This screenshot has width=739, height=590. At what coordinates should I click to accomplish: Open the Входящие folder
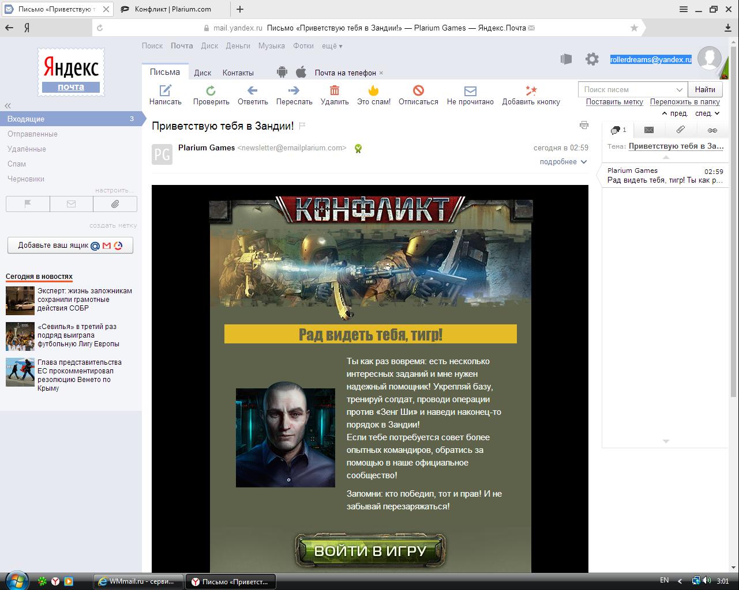coord(70,119)
